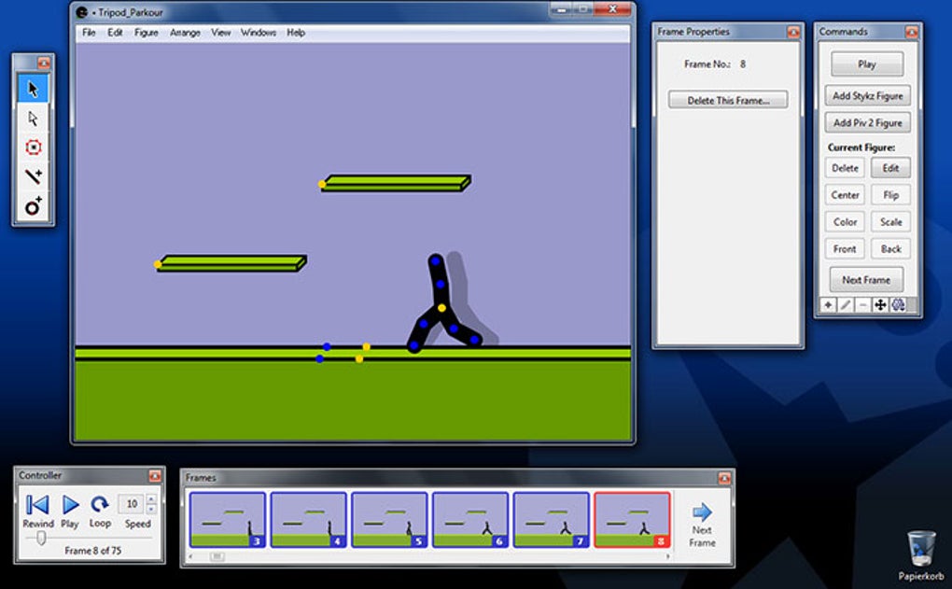Click the top blue node of the tripod figure
The width and height of the screenshot is (952, 589).
coord(435,261)
